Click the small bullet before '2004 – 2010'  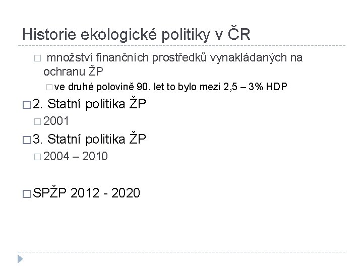(x=37, y=157)
